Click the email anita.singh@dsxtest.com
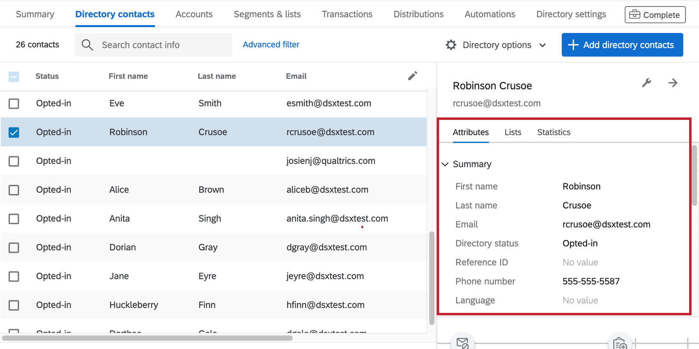 [x=337, y=218]
